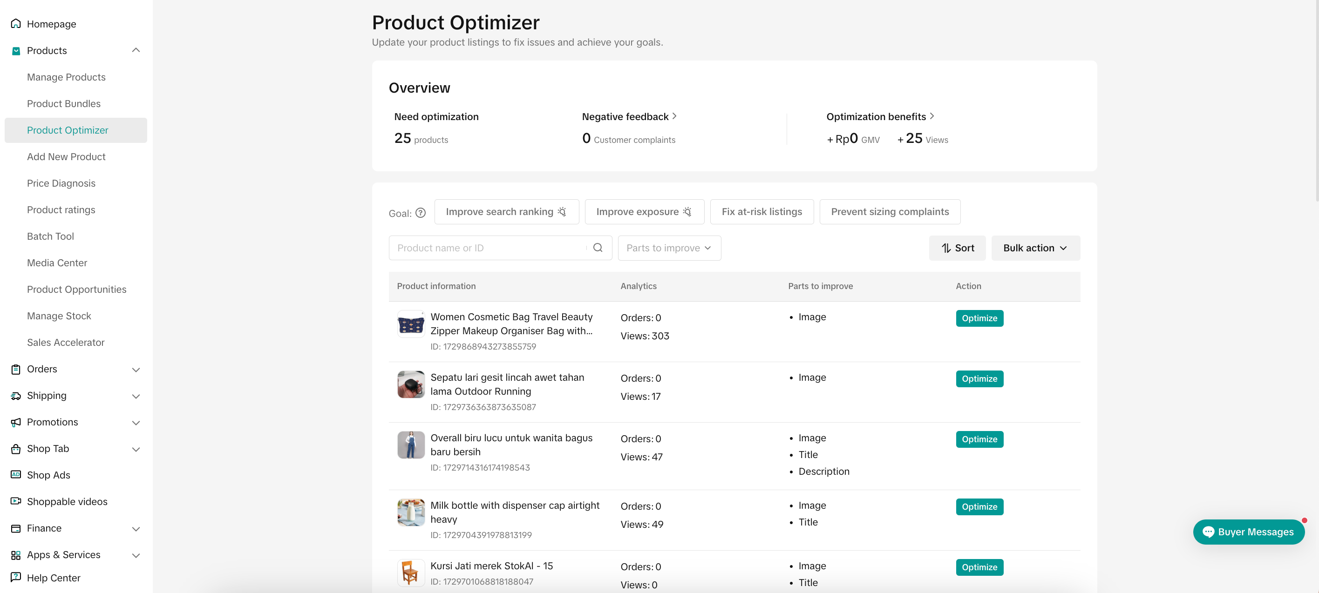
Task: Toggle Prevent sizing complaints goal filter
Action: [x=890, y=212]
